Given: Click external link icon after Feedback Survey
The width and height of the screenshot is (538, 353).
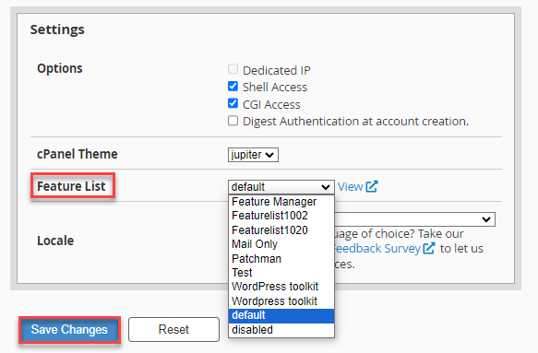Looking at the screenshot, I should click(x=429, y=248).
